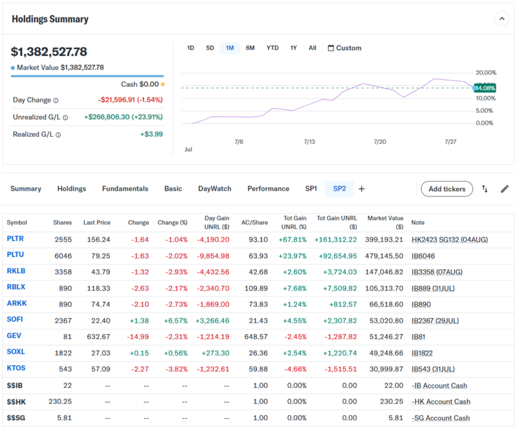Select the 1D chart range
519x428 pixels.
pos(191,48)
